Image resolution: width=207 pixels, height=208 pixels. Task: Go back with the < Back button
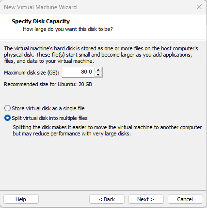107,199
